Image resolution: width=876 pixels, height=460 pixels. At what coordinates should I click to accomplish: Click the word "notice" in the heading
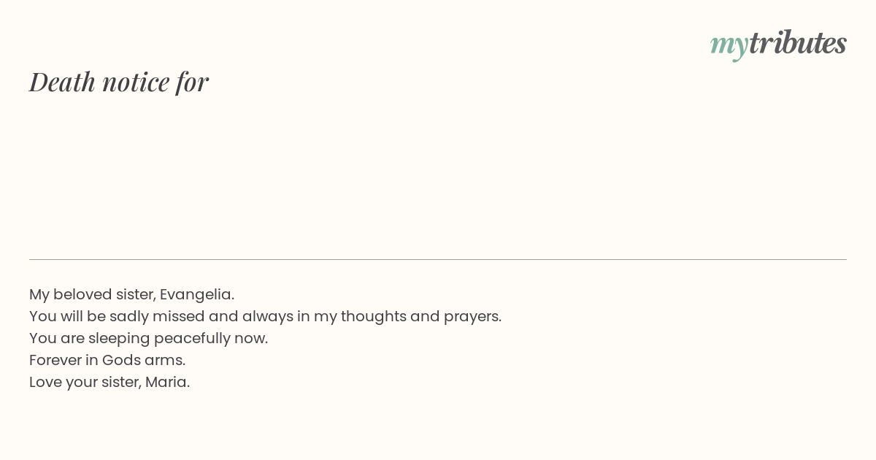[136, 83]
